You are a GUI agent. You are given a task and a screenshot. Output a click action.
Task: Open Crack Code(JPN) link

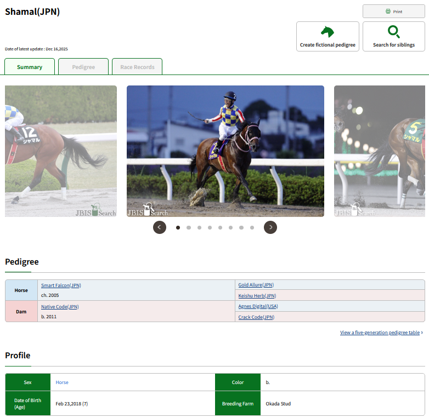coord(256,317)
